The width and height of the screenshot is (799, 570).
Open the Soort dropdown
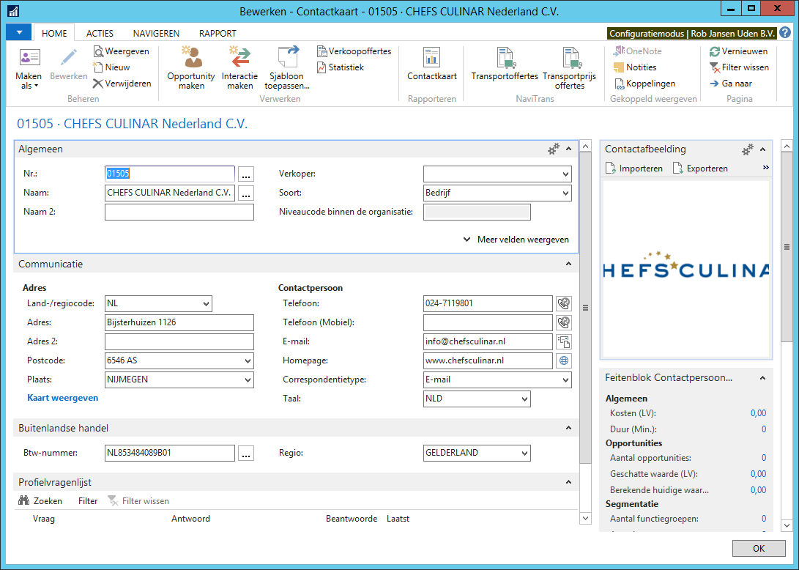[565, 193]
